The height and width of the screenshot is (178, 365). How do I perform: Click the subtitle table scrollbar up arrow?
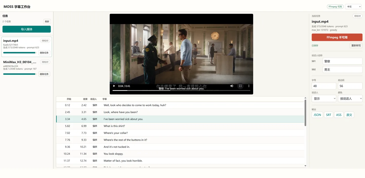tap(305, 98)
